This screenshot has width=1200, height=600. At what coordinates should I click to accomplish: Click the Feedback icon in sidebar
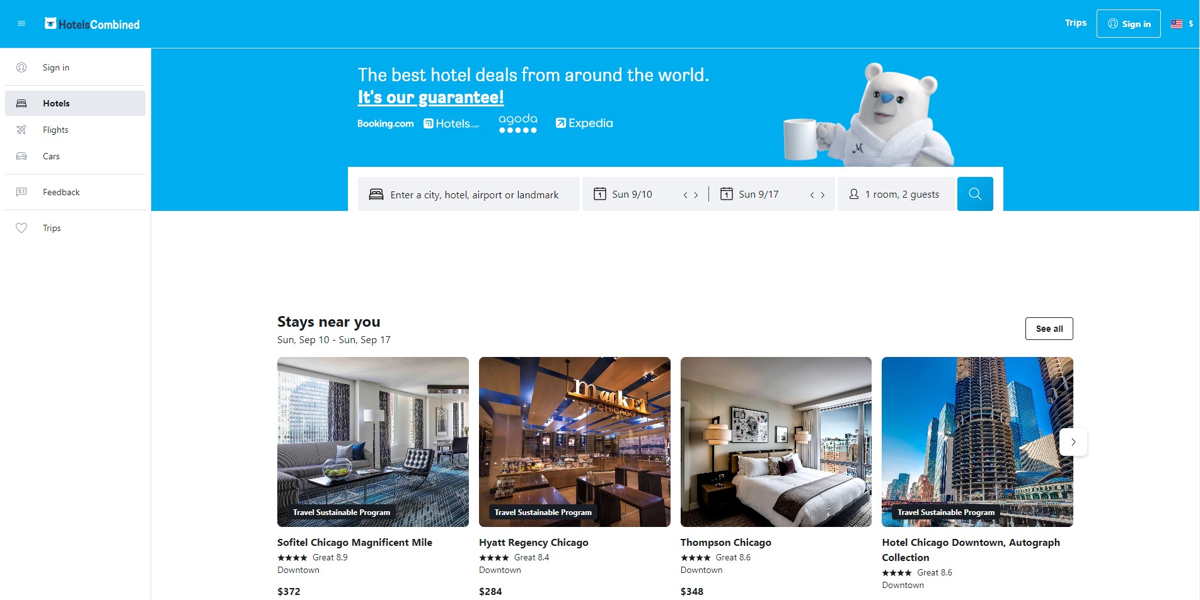tap(21, 192)
